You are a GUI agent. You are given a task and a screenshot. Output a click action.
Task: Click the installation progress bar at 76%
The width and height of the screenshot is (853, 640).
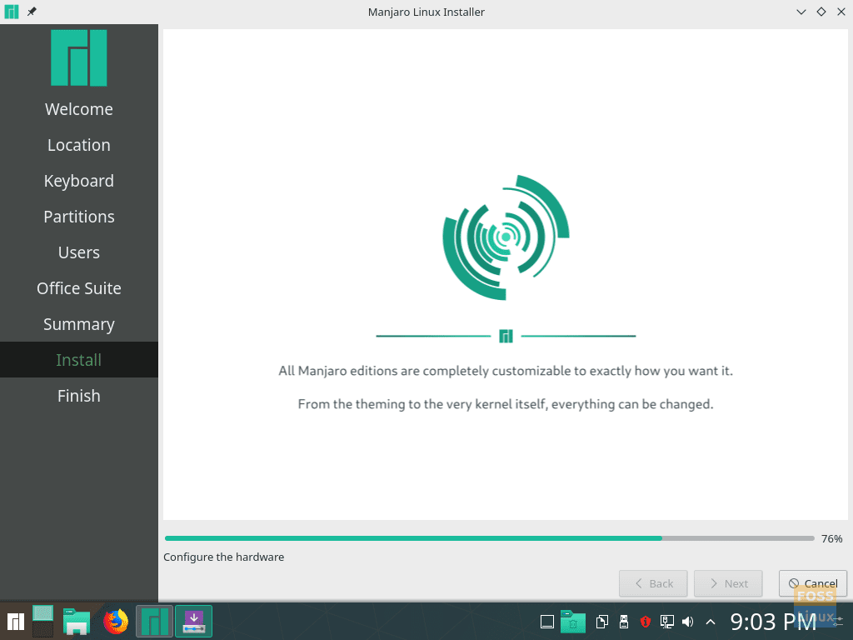pos(491,538)
